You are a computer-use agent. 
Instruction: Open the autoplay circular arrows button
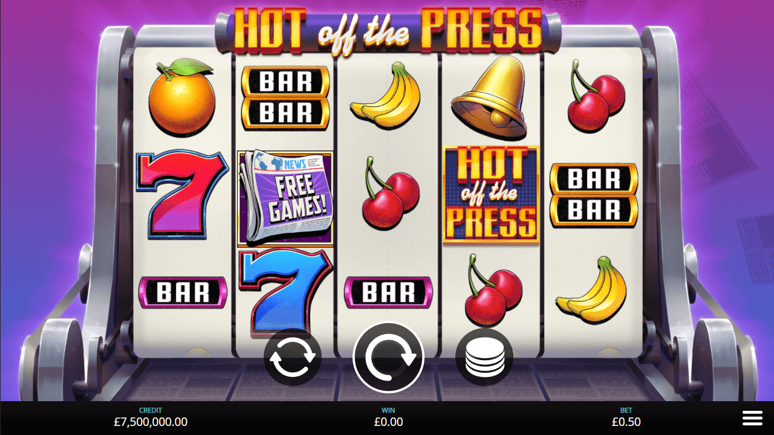pos(293,357)
